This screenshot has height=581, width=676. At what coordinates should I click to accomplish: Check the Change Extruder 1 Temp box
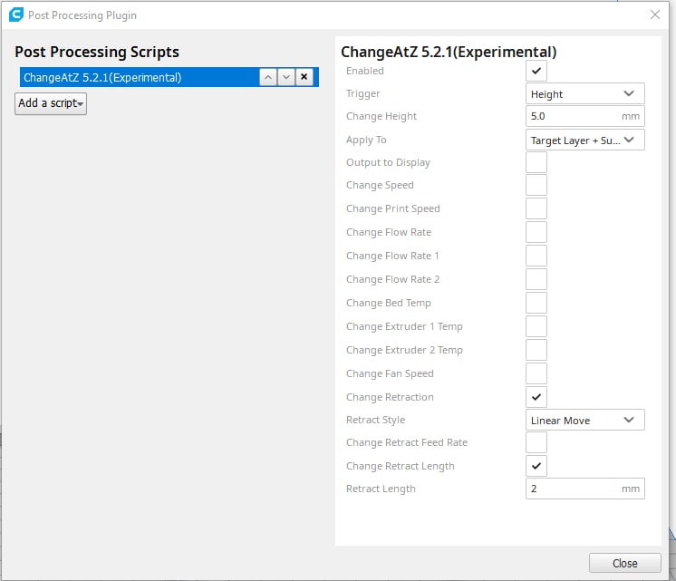pyautogui.click(x=536, y=326)
